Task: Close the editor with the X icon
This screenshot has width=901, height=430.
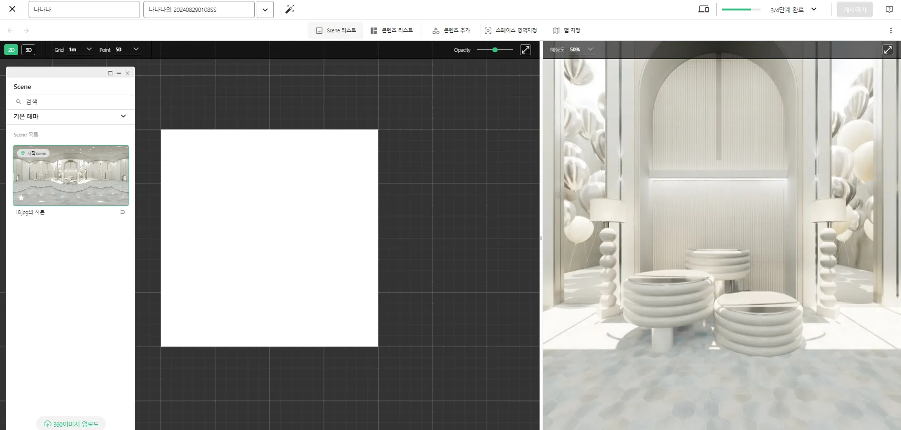Action: click(x=12, y=9)
